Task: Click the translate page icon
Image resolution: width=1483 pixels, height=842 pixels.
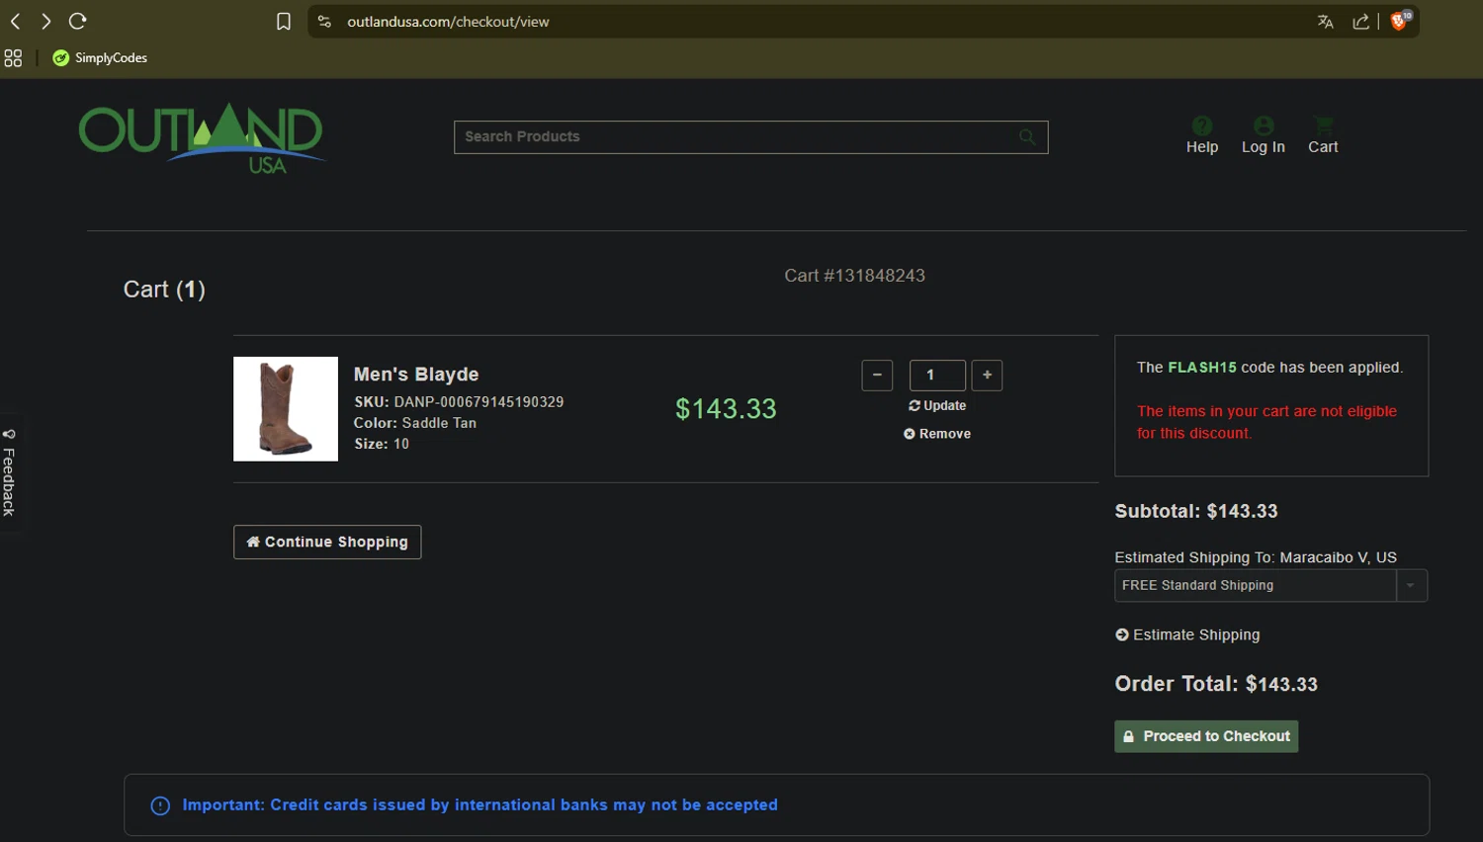Action: click(x=1326, y=22)
